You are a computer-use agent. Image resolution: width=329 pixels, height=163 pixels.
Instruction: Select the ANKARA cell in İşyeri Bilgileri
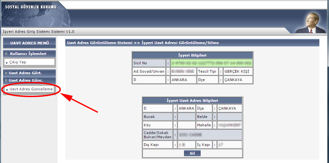click(183, 80)
